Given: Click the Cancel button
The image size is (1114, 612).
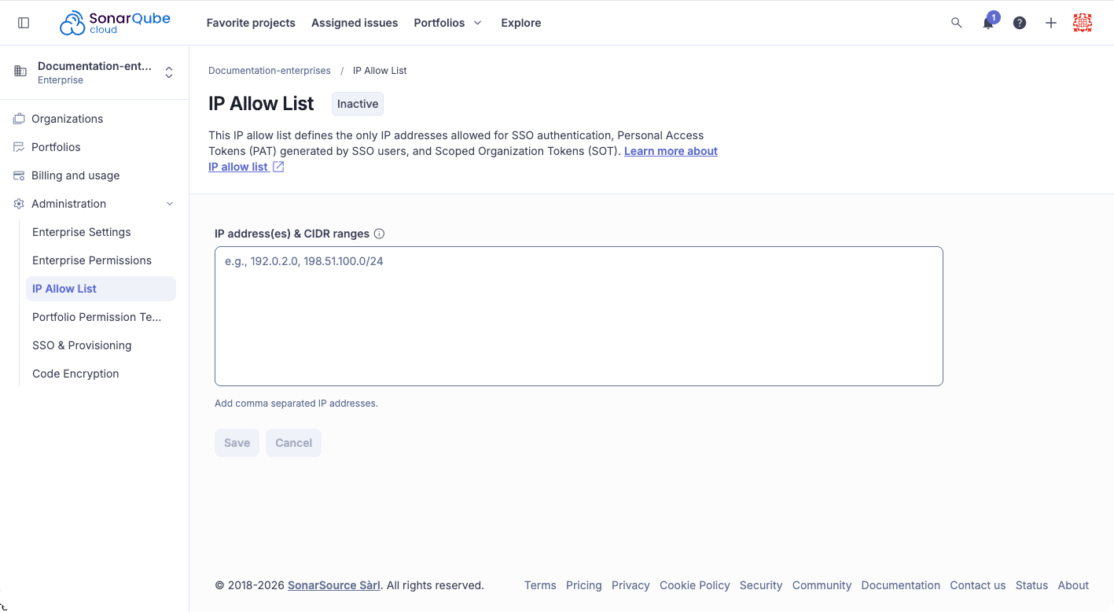Looking at the screenshot, I should pyautogui.click(x=294, y=443).
